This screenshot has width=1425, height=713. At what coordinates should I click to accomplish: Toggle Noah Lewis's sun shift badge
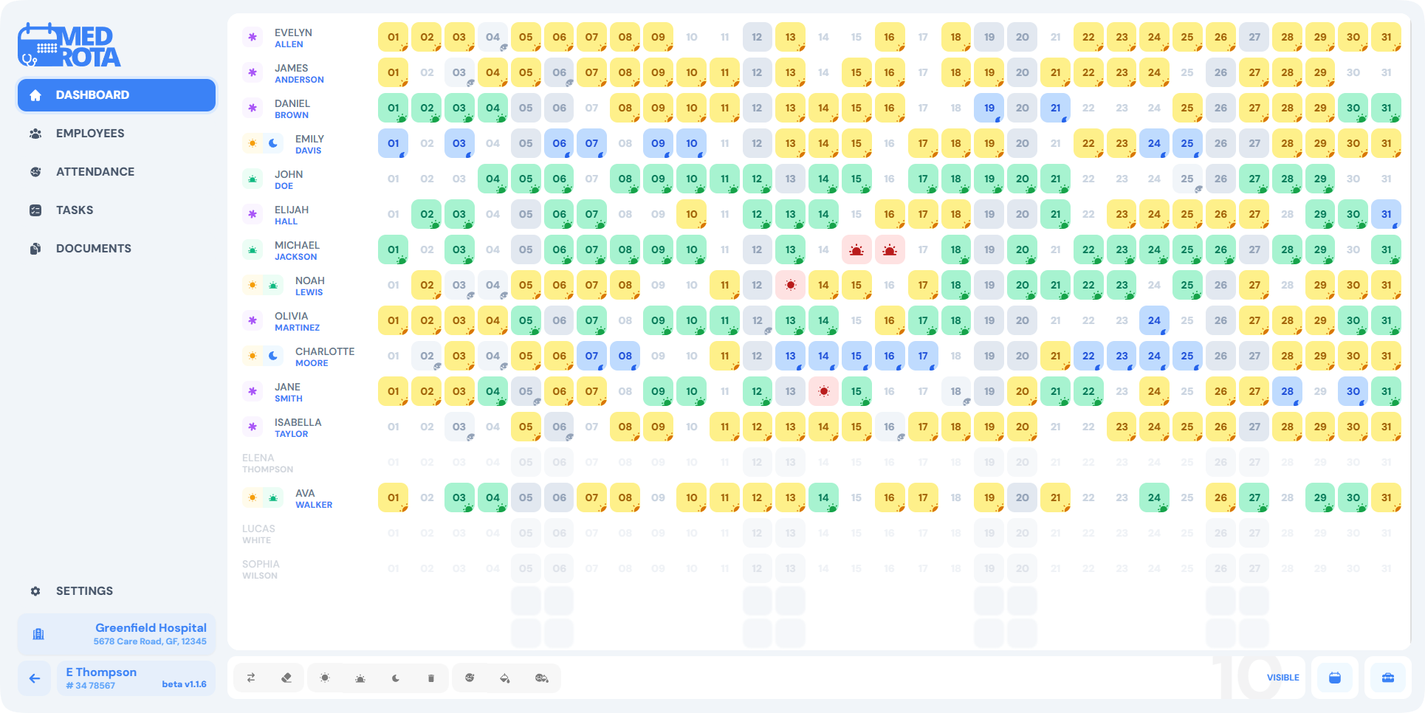pos(252,285)
